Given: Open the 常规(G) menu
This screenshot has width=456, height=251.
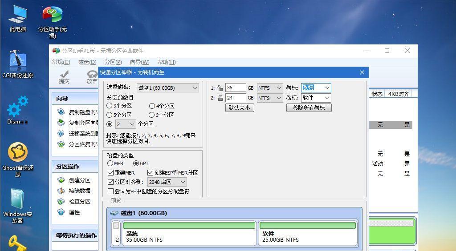Looking at the screenshot, I should [x=61, y=62].
